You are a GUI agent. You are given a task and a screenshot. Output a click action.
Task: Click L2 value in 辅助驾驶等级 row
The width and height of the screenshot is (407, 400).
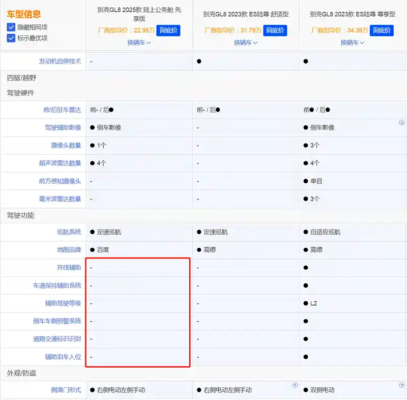(x=313, y=303)
